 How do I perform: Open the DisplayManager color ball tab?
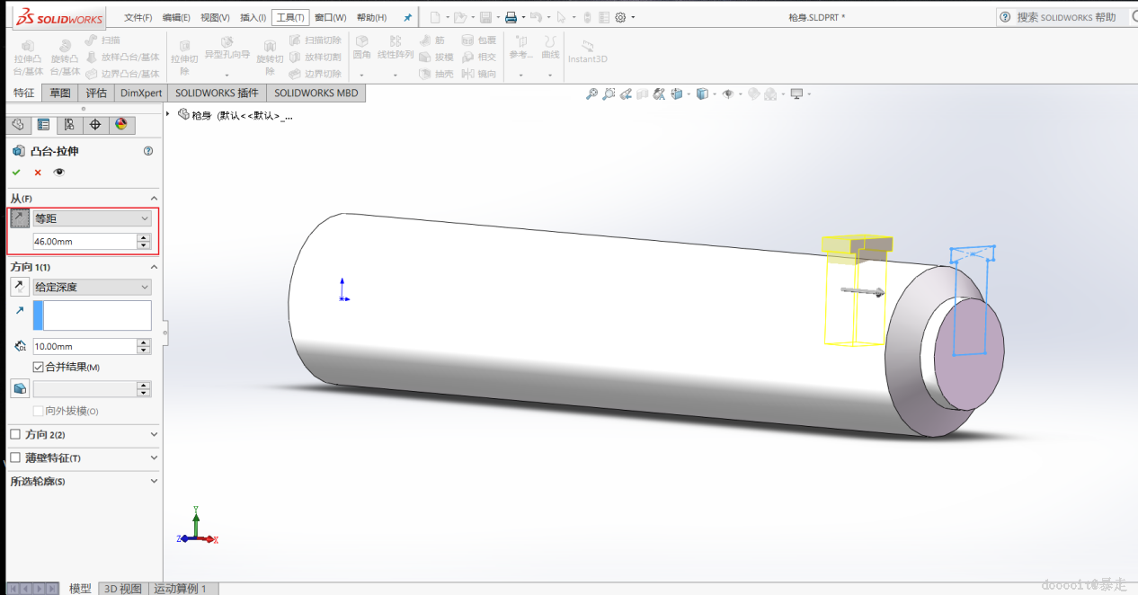[x=121, y=125]
